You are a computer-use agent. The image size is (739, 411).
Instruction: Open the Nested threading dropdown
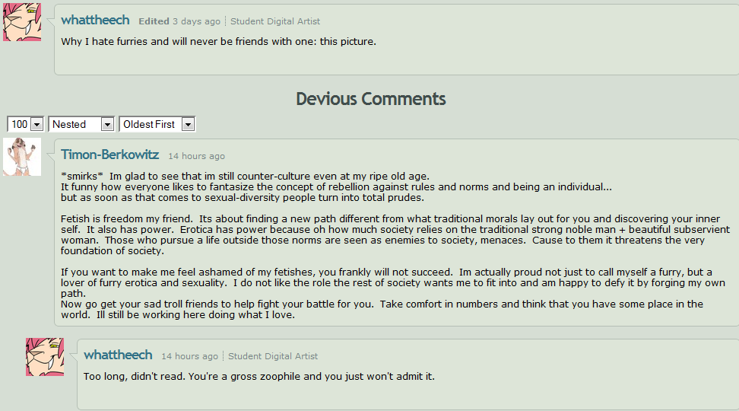click(x=81, y=124)
